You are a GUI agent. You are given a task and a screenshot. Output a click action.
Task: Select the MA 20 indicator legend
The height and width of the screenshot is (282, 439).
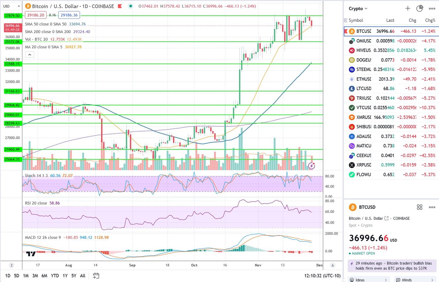[53, 47]
